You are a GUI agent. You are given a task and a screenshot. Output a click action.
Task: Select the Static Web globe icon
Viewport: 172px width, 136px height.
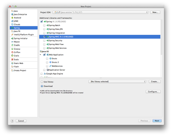pyautogui.click(x=12, y=63)
